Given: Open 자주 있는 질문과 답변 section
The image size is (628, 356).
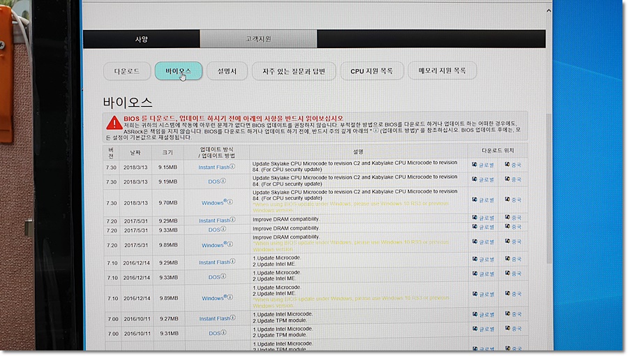Looking at the screenshot, I should (294, 71).
